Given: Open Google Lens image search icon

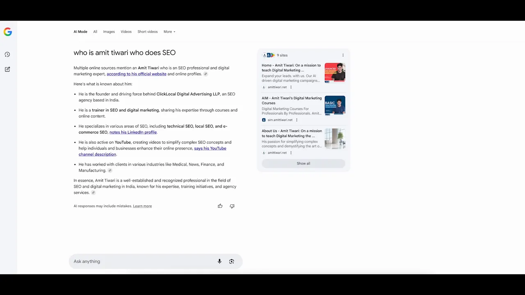Looking at the screenshot, I should pos(232,261).
